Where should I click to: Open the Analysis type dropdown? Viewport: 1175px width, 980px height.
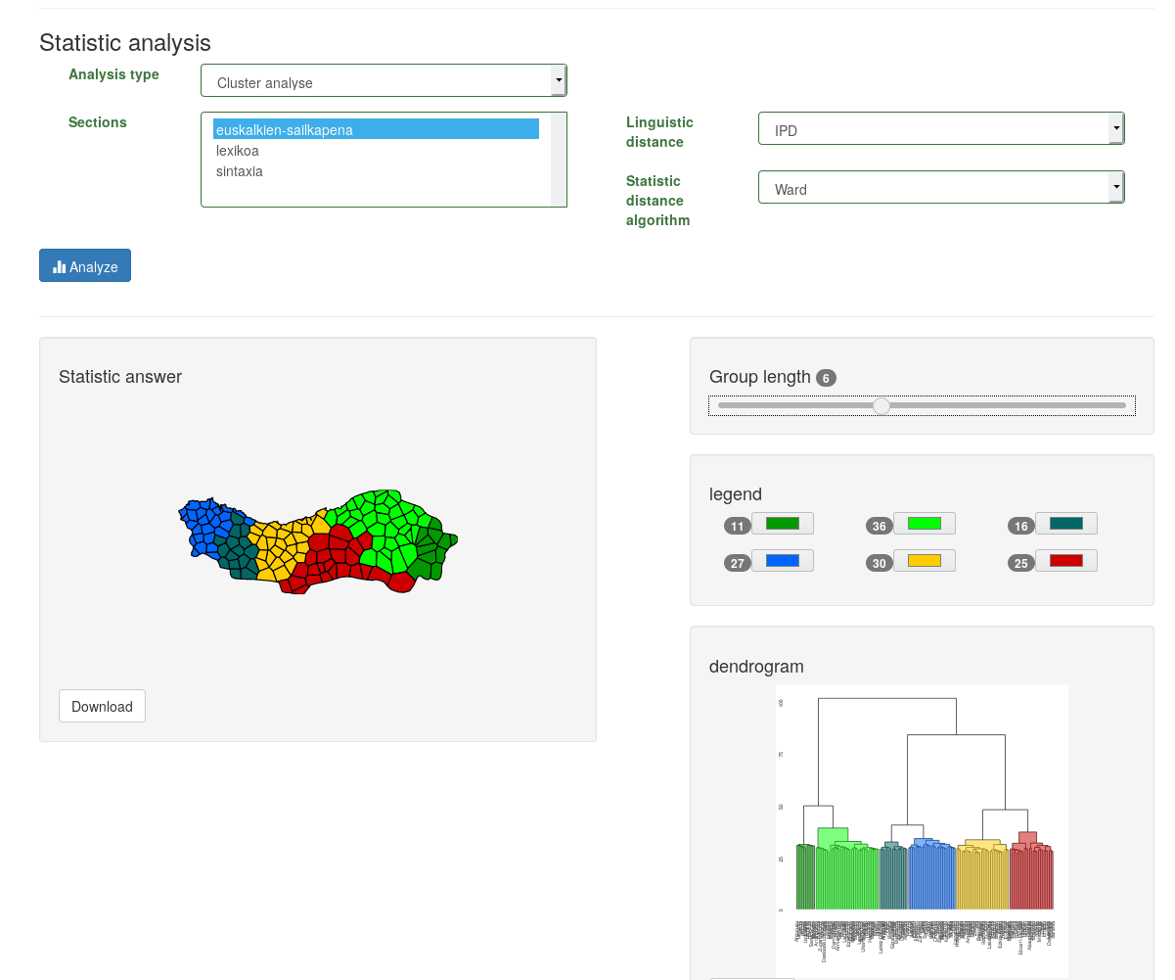click(383, 82)
